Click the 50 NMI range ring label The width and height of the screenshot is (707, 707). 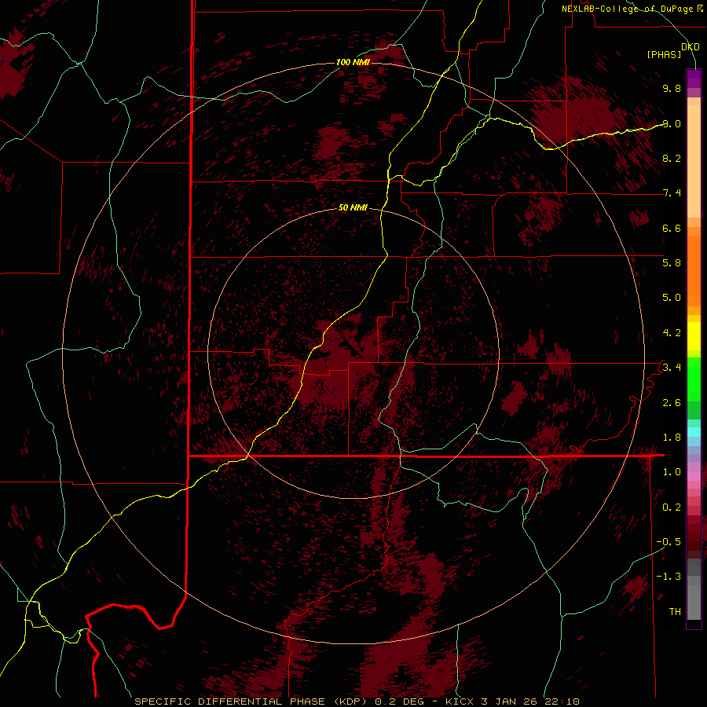tap(353, 207)
